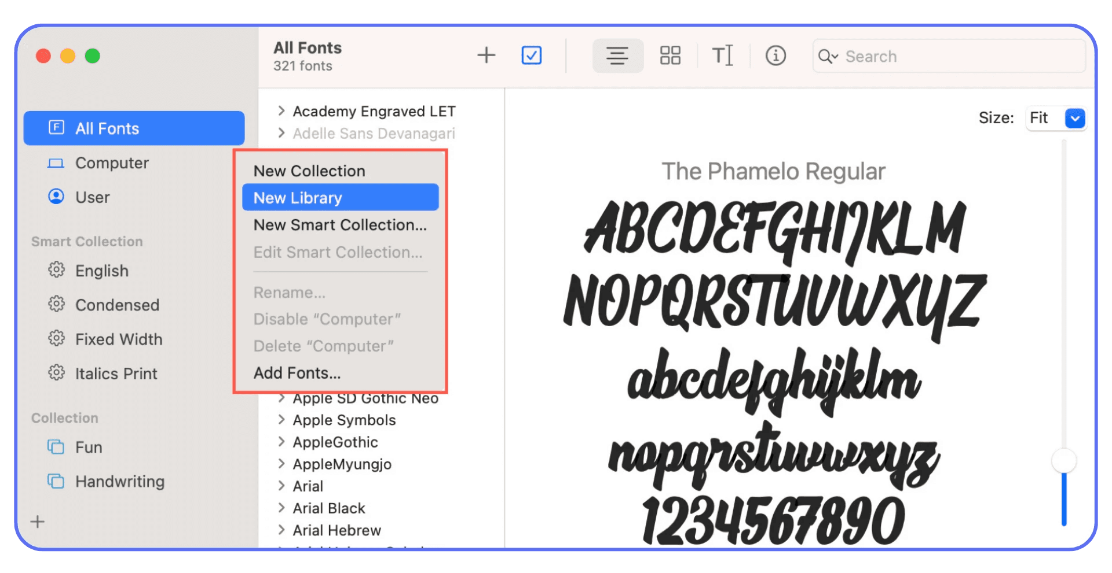Open the Size Fit dropdown
Viewport: 1112px width, 573px height.
pyautogui.click(x=1055, y=118)
